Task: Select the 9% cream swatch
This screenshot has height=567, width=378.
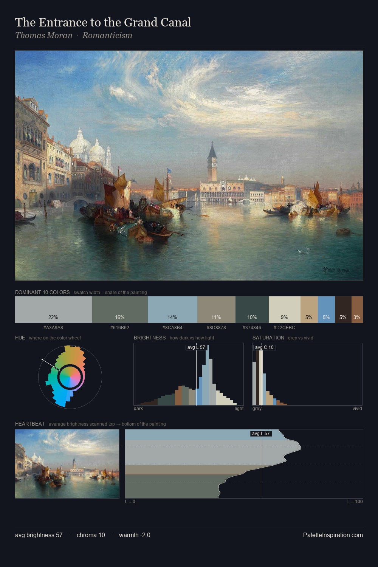Action: coord(285,309)
